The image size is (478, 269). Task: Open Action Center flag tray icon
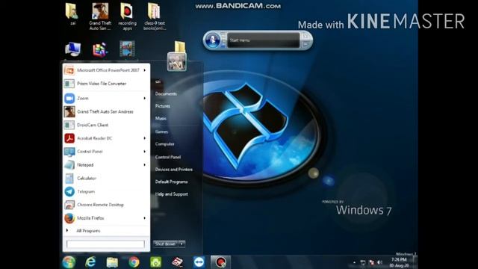click(371, 262)
